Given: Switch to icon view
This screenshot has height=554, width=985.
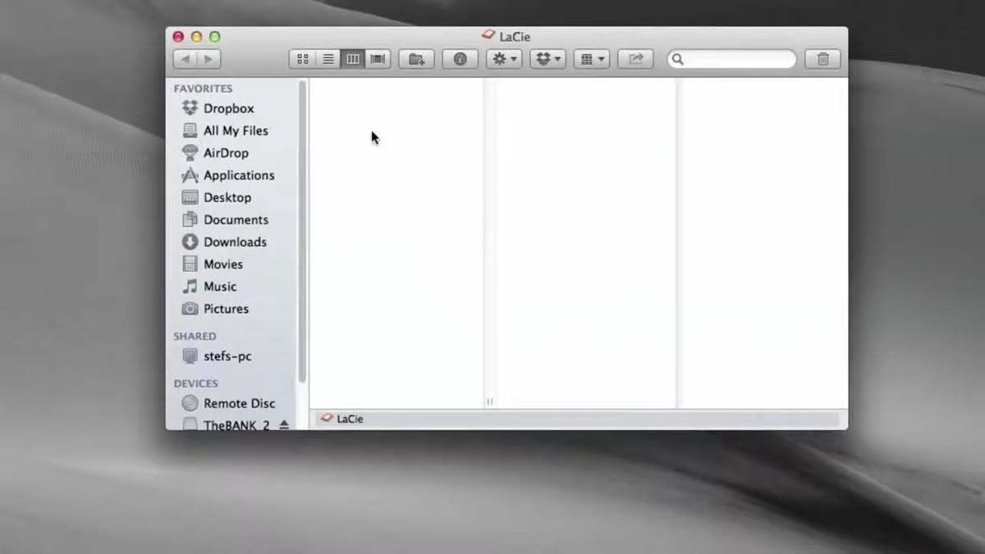Looking at the screenshot, I should point(302,59).
